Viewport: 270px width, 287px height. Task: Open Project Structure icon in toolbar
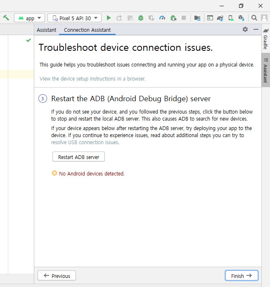coord(197,18)
